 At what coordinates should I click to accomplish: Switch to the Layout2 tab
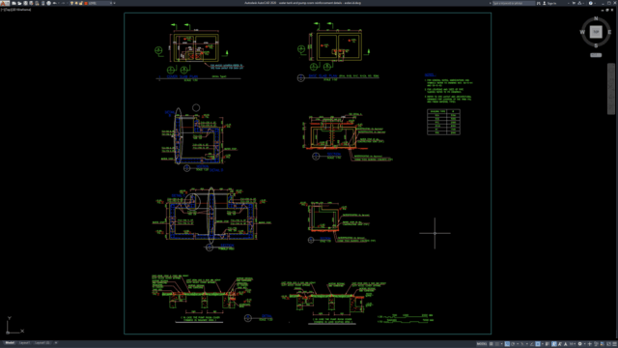[42, 343]
